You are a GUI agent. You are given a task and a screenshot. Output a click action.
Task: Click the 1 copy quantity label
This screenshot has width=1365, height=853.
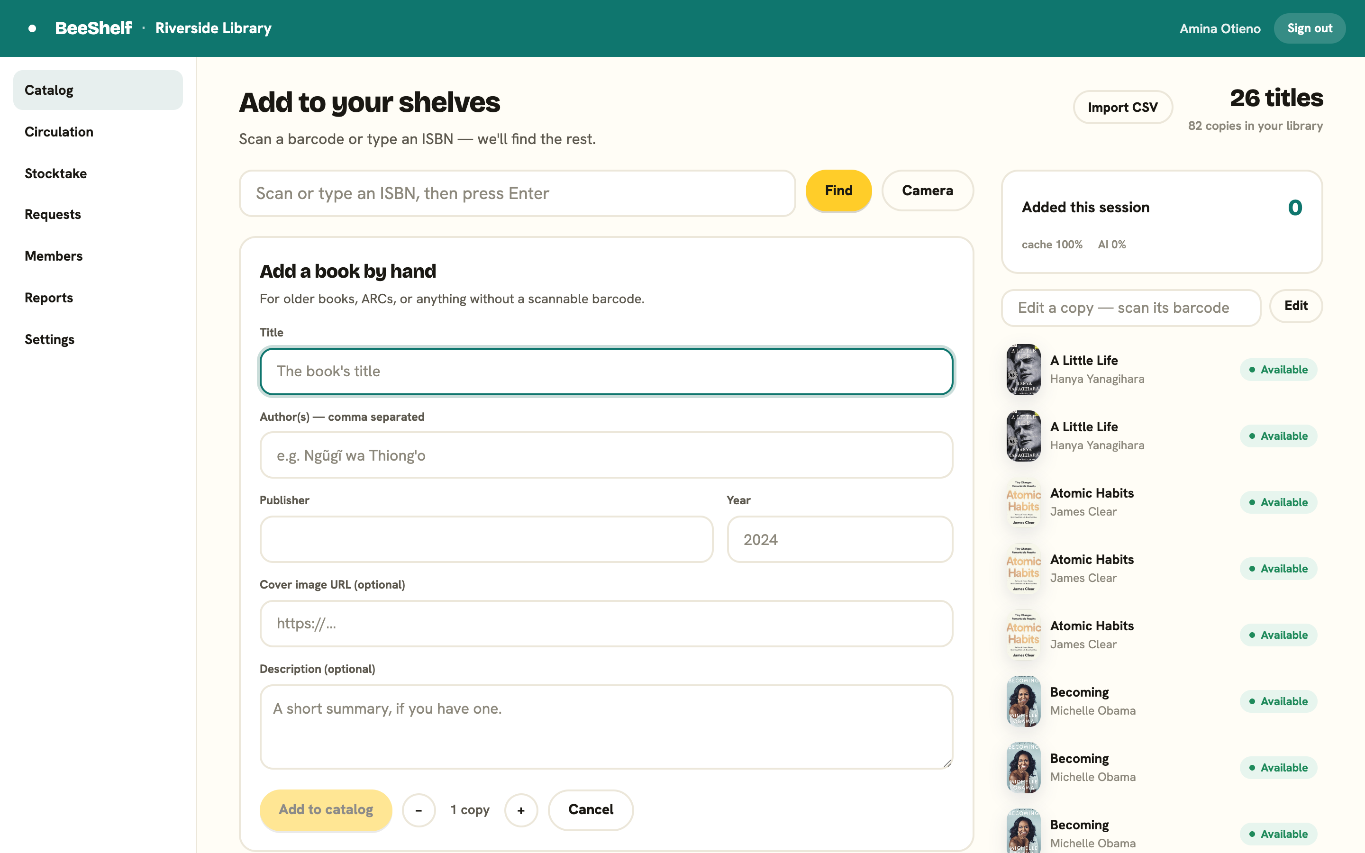pyautogui.click(x=470, y=810)
